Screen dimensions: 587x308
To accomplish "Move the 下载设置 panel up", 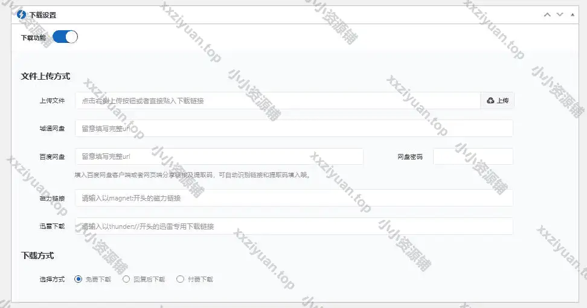I will pyautogui.click(x=547, y=14).
